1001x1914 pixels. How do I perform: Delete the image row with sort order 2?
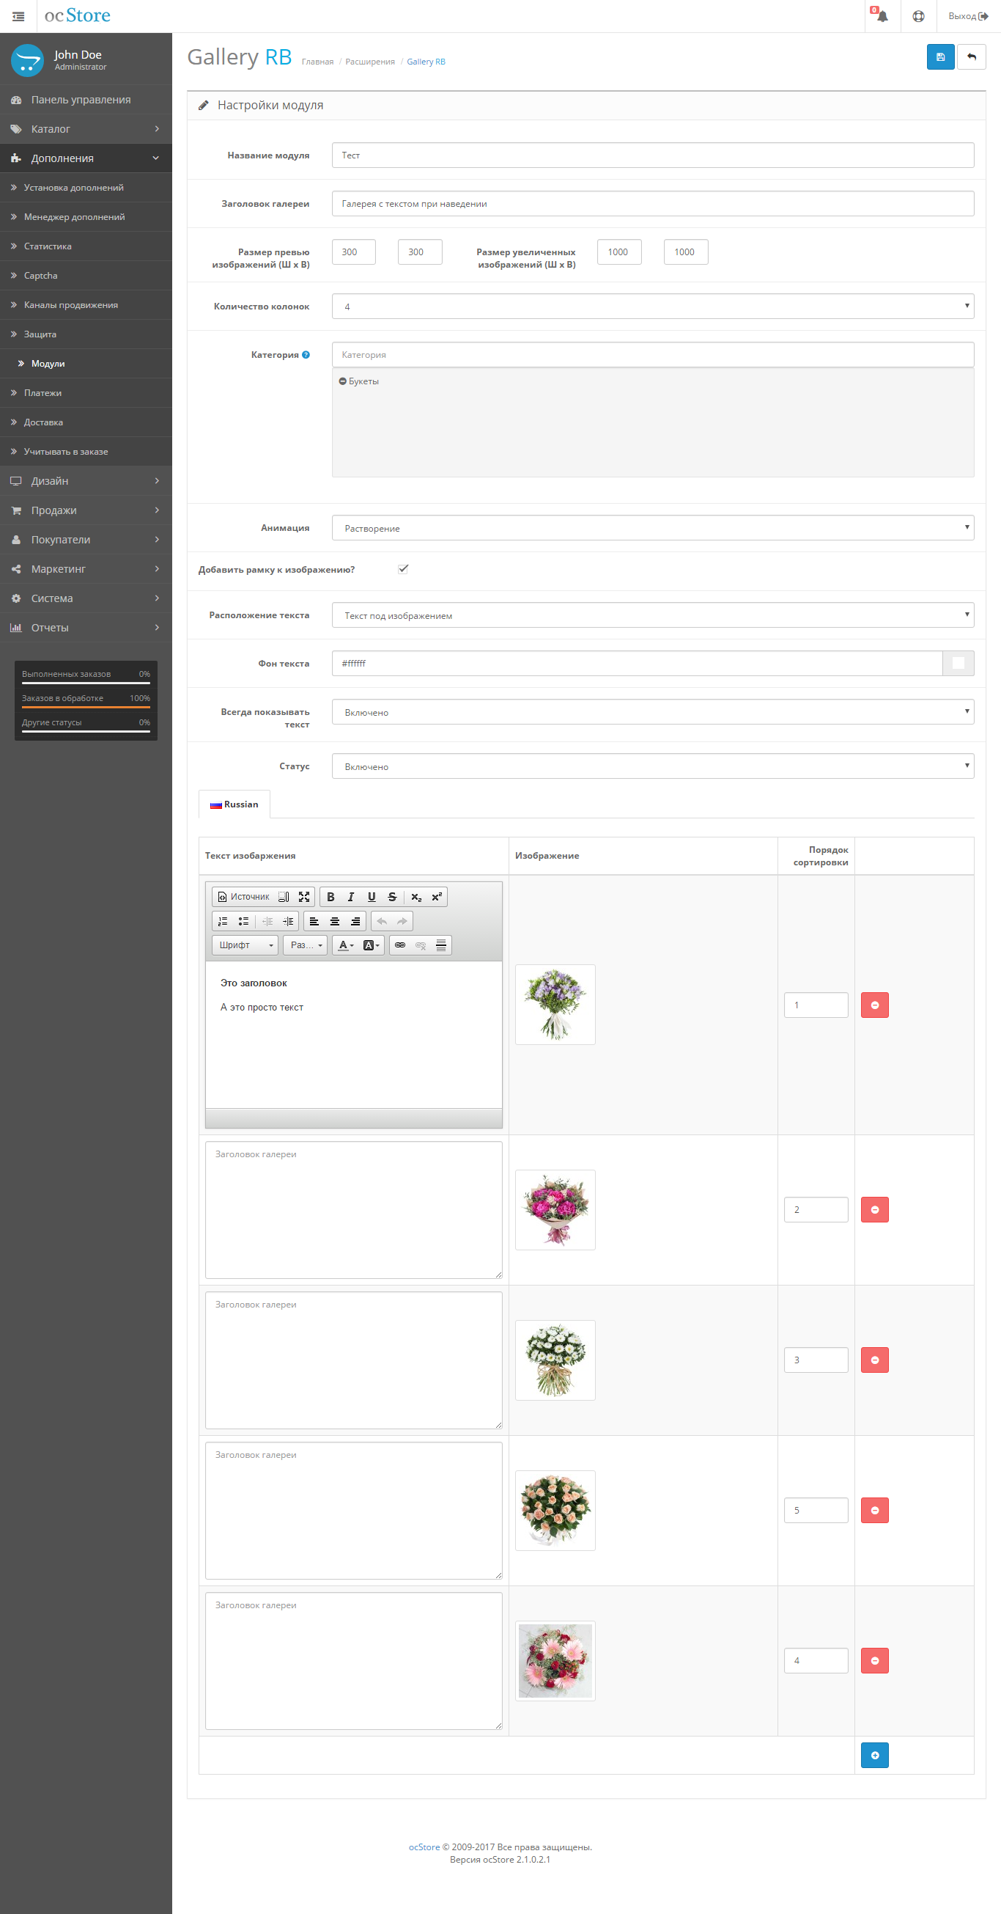875,1209
